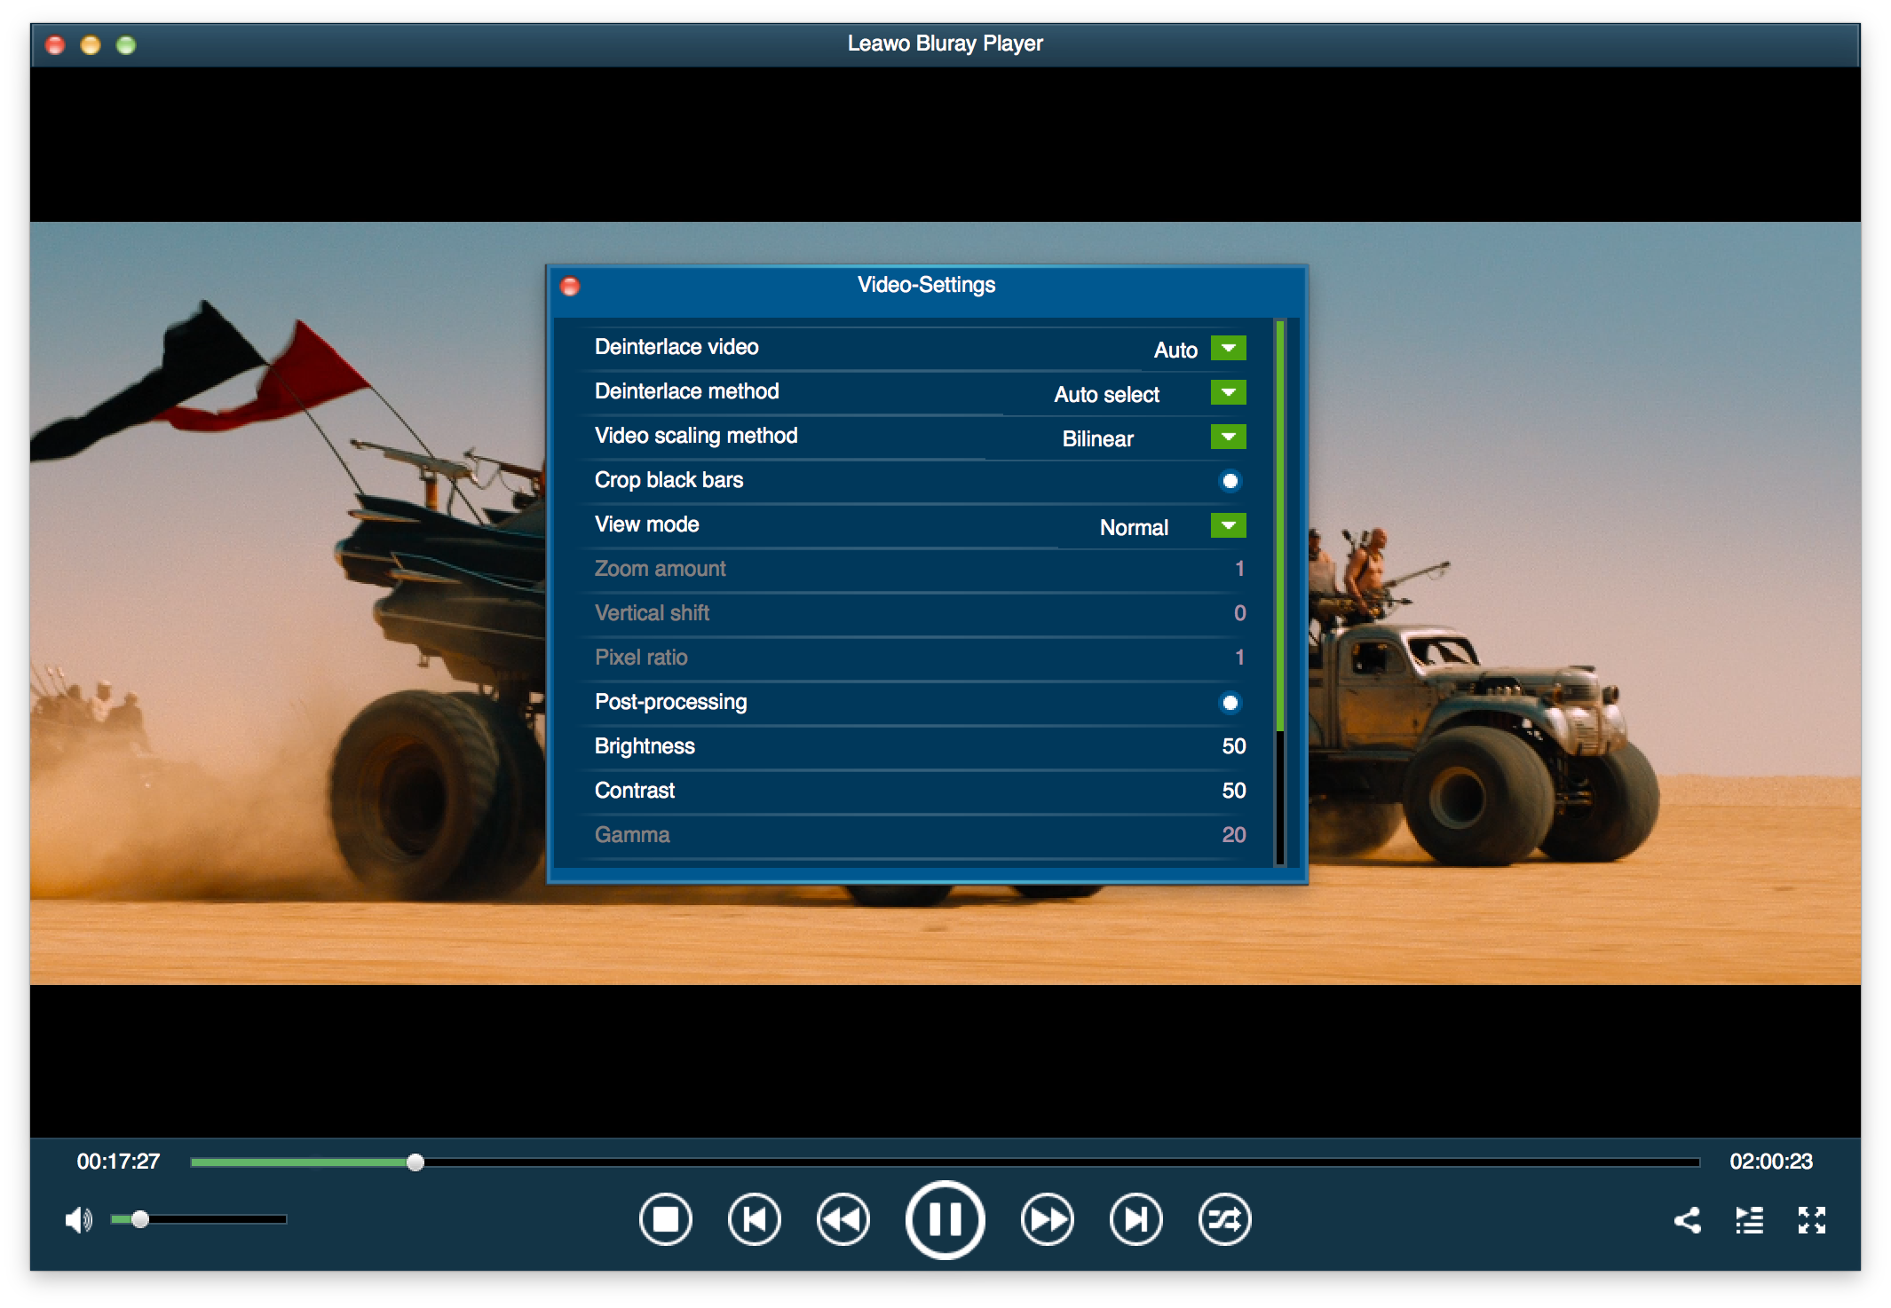
Task: Close the Video-Settings dialog
Action: tap(570, 286)
